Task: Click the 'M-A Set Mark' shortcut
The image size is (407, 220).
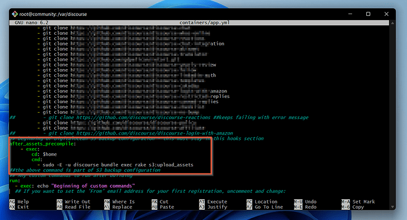Action: coord(358,202)
